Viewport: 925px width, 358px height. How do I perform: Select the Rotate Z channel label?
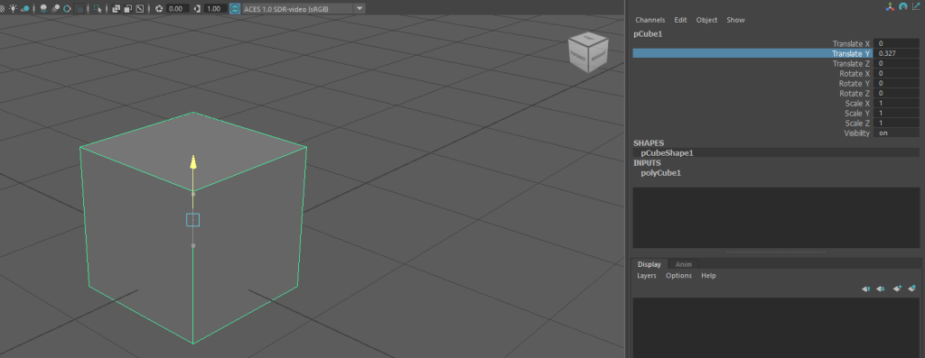855,93
